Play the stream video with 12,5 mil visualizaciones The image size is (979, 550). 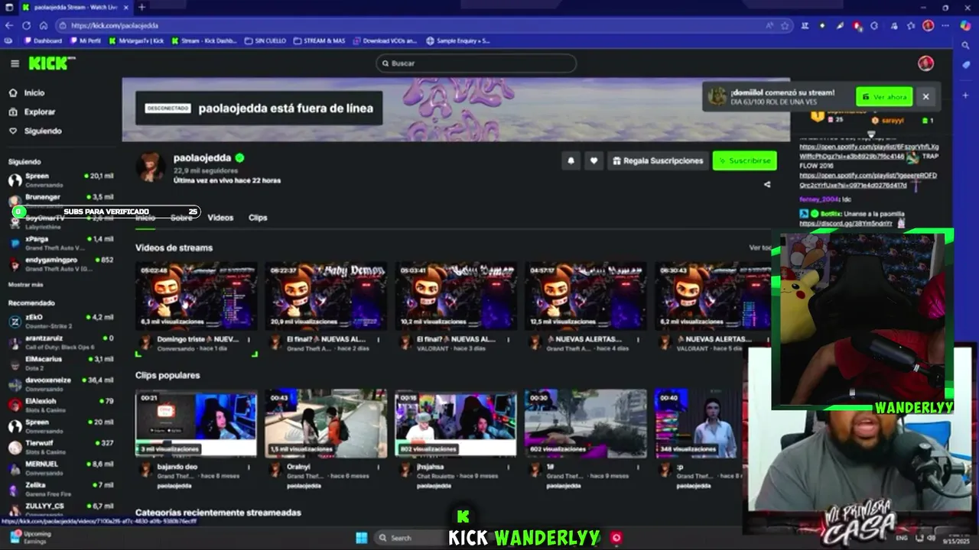pyautogui.click(x=585, y=296)
